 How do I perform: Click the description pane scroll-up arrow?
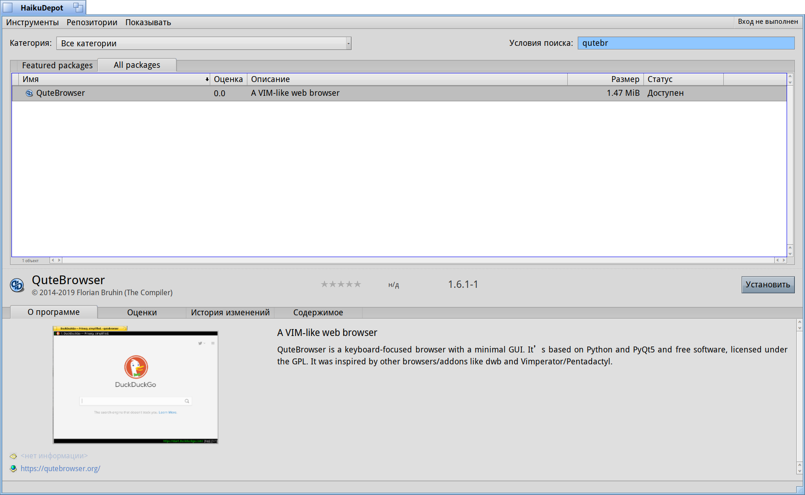799,322
